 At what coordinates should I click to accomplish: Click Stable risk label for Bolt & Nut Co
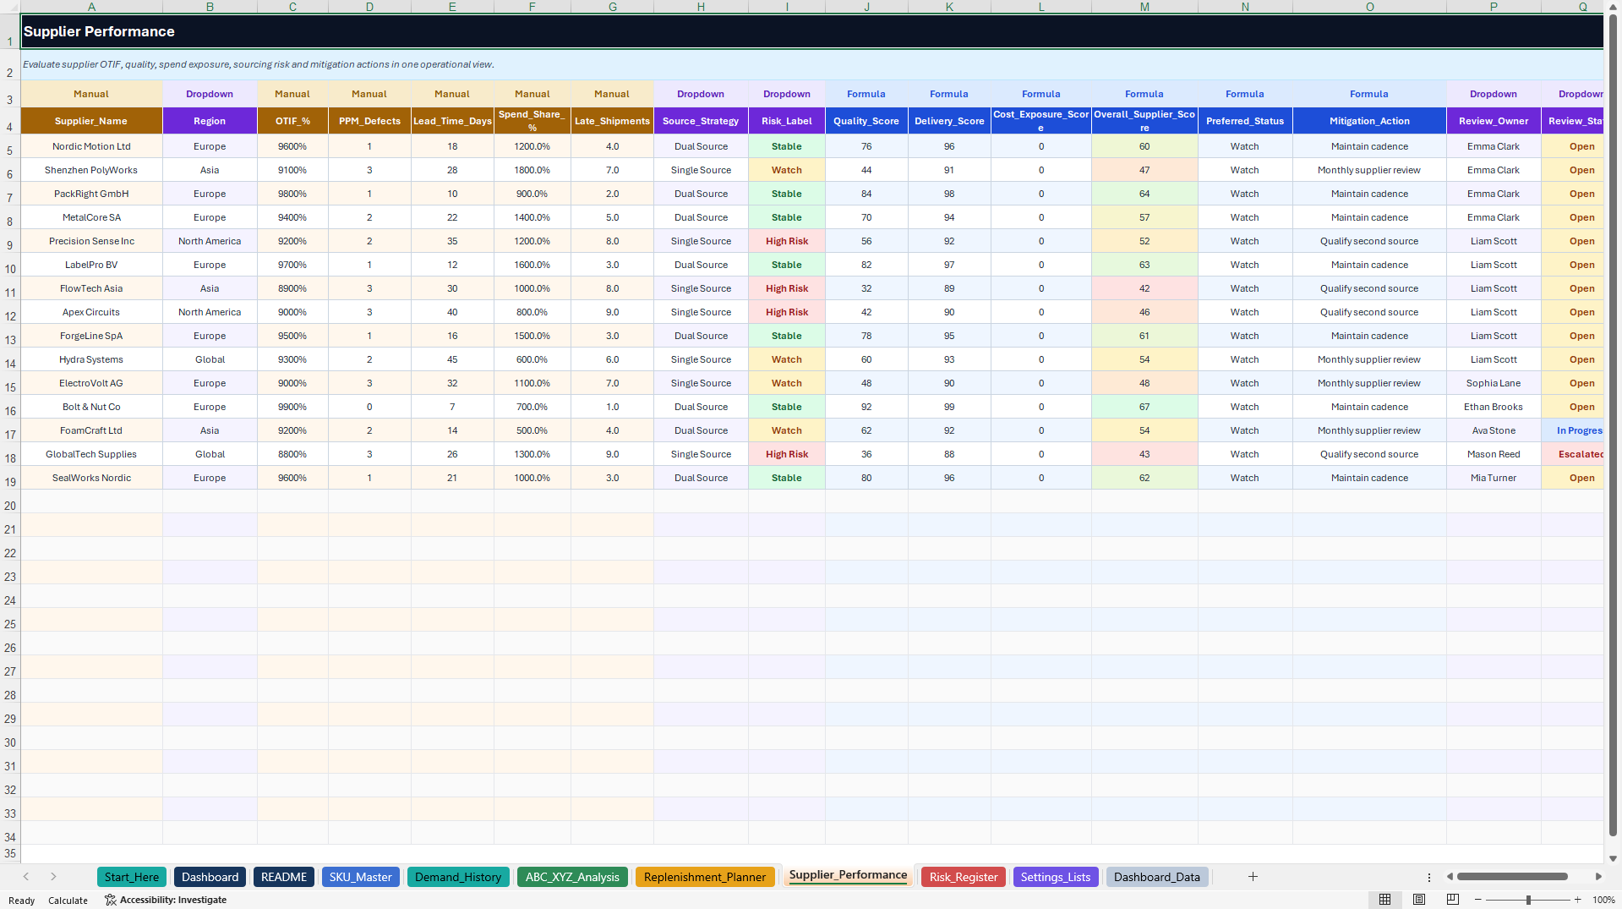point(787,407)
